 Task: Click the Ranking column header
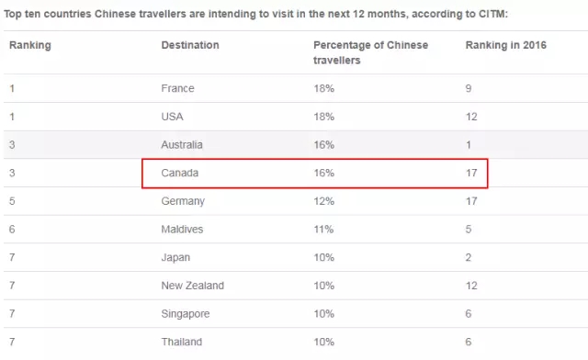(30, 45)
